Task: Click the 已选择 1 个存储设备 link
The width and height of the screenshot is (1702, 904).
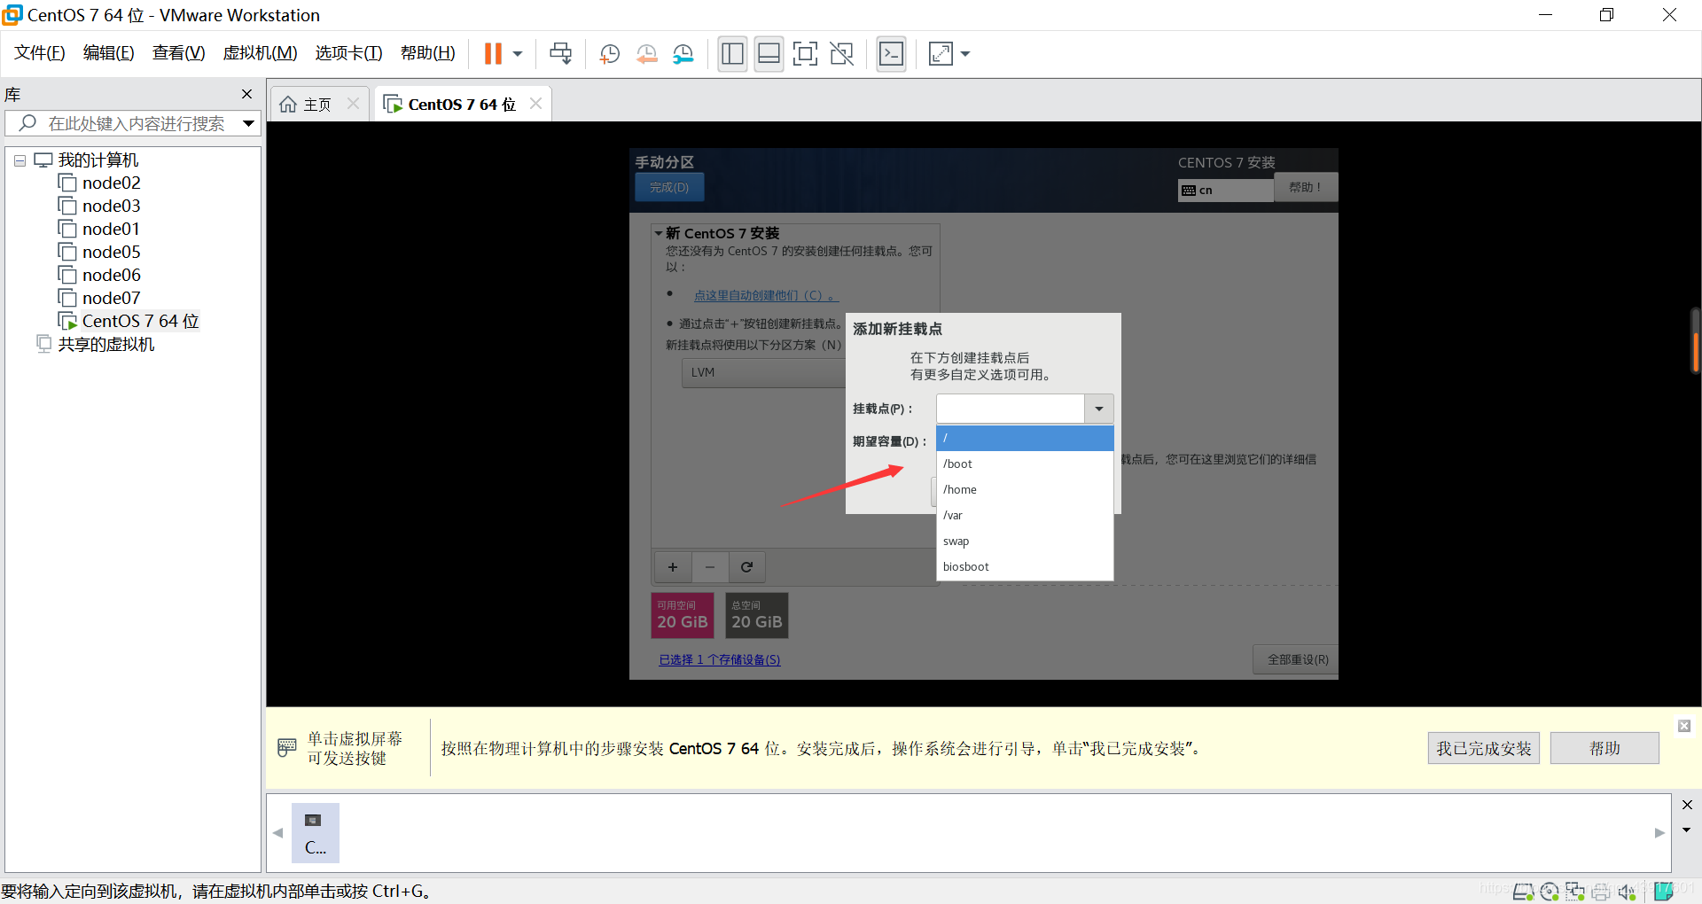Action: pyautogui.click(x=720, y=659)
